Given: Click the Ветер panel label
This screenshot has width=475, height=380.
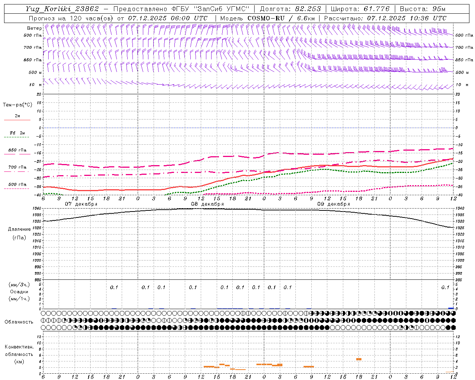Looking at the screenshot, I should click(34, 28).
